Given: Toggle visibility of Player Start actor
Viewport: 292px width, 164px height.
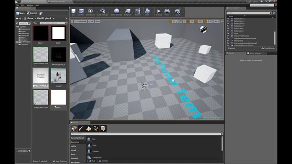Looking at the screenshot, I should (x=228, y=41).
